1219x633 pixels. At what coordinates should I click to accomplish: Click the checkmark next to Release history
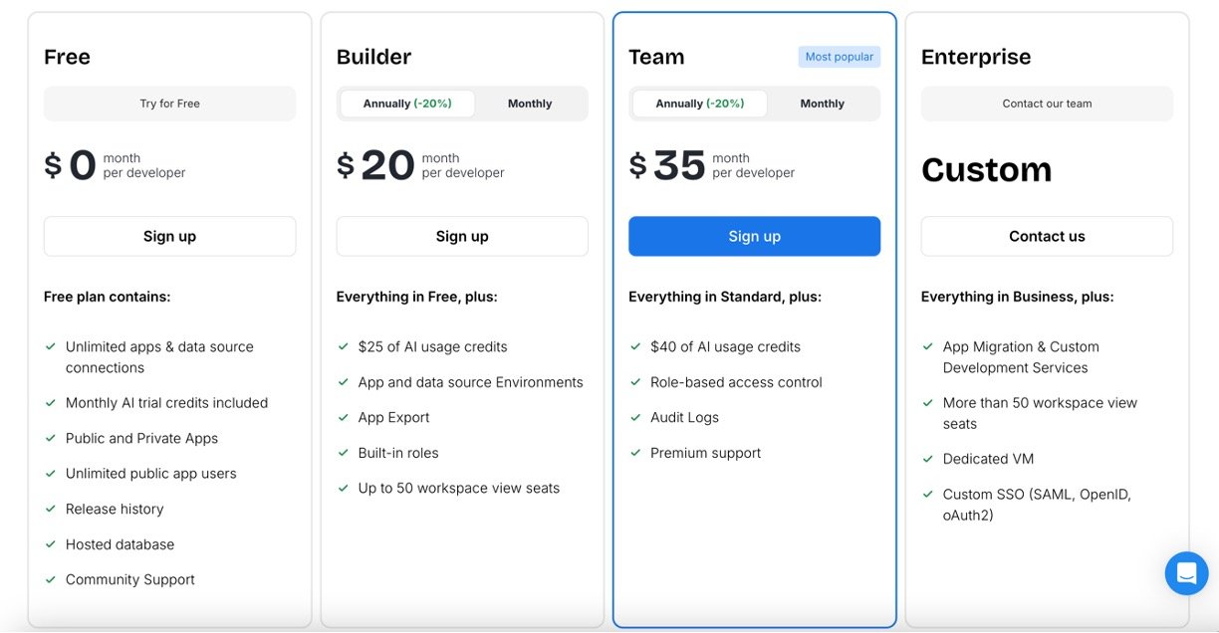pos(51,509)
